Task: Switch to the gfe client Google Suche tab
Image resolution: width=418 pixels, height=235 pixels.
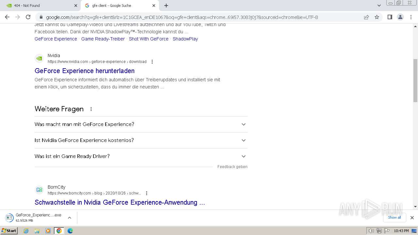Action: (120, 6)
